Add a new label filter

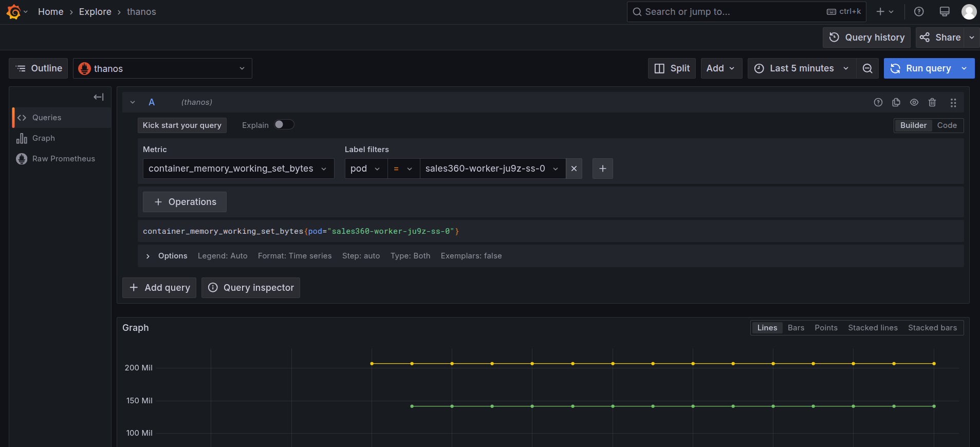[602, 169]
